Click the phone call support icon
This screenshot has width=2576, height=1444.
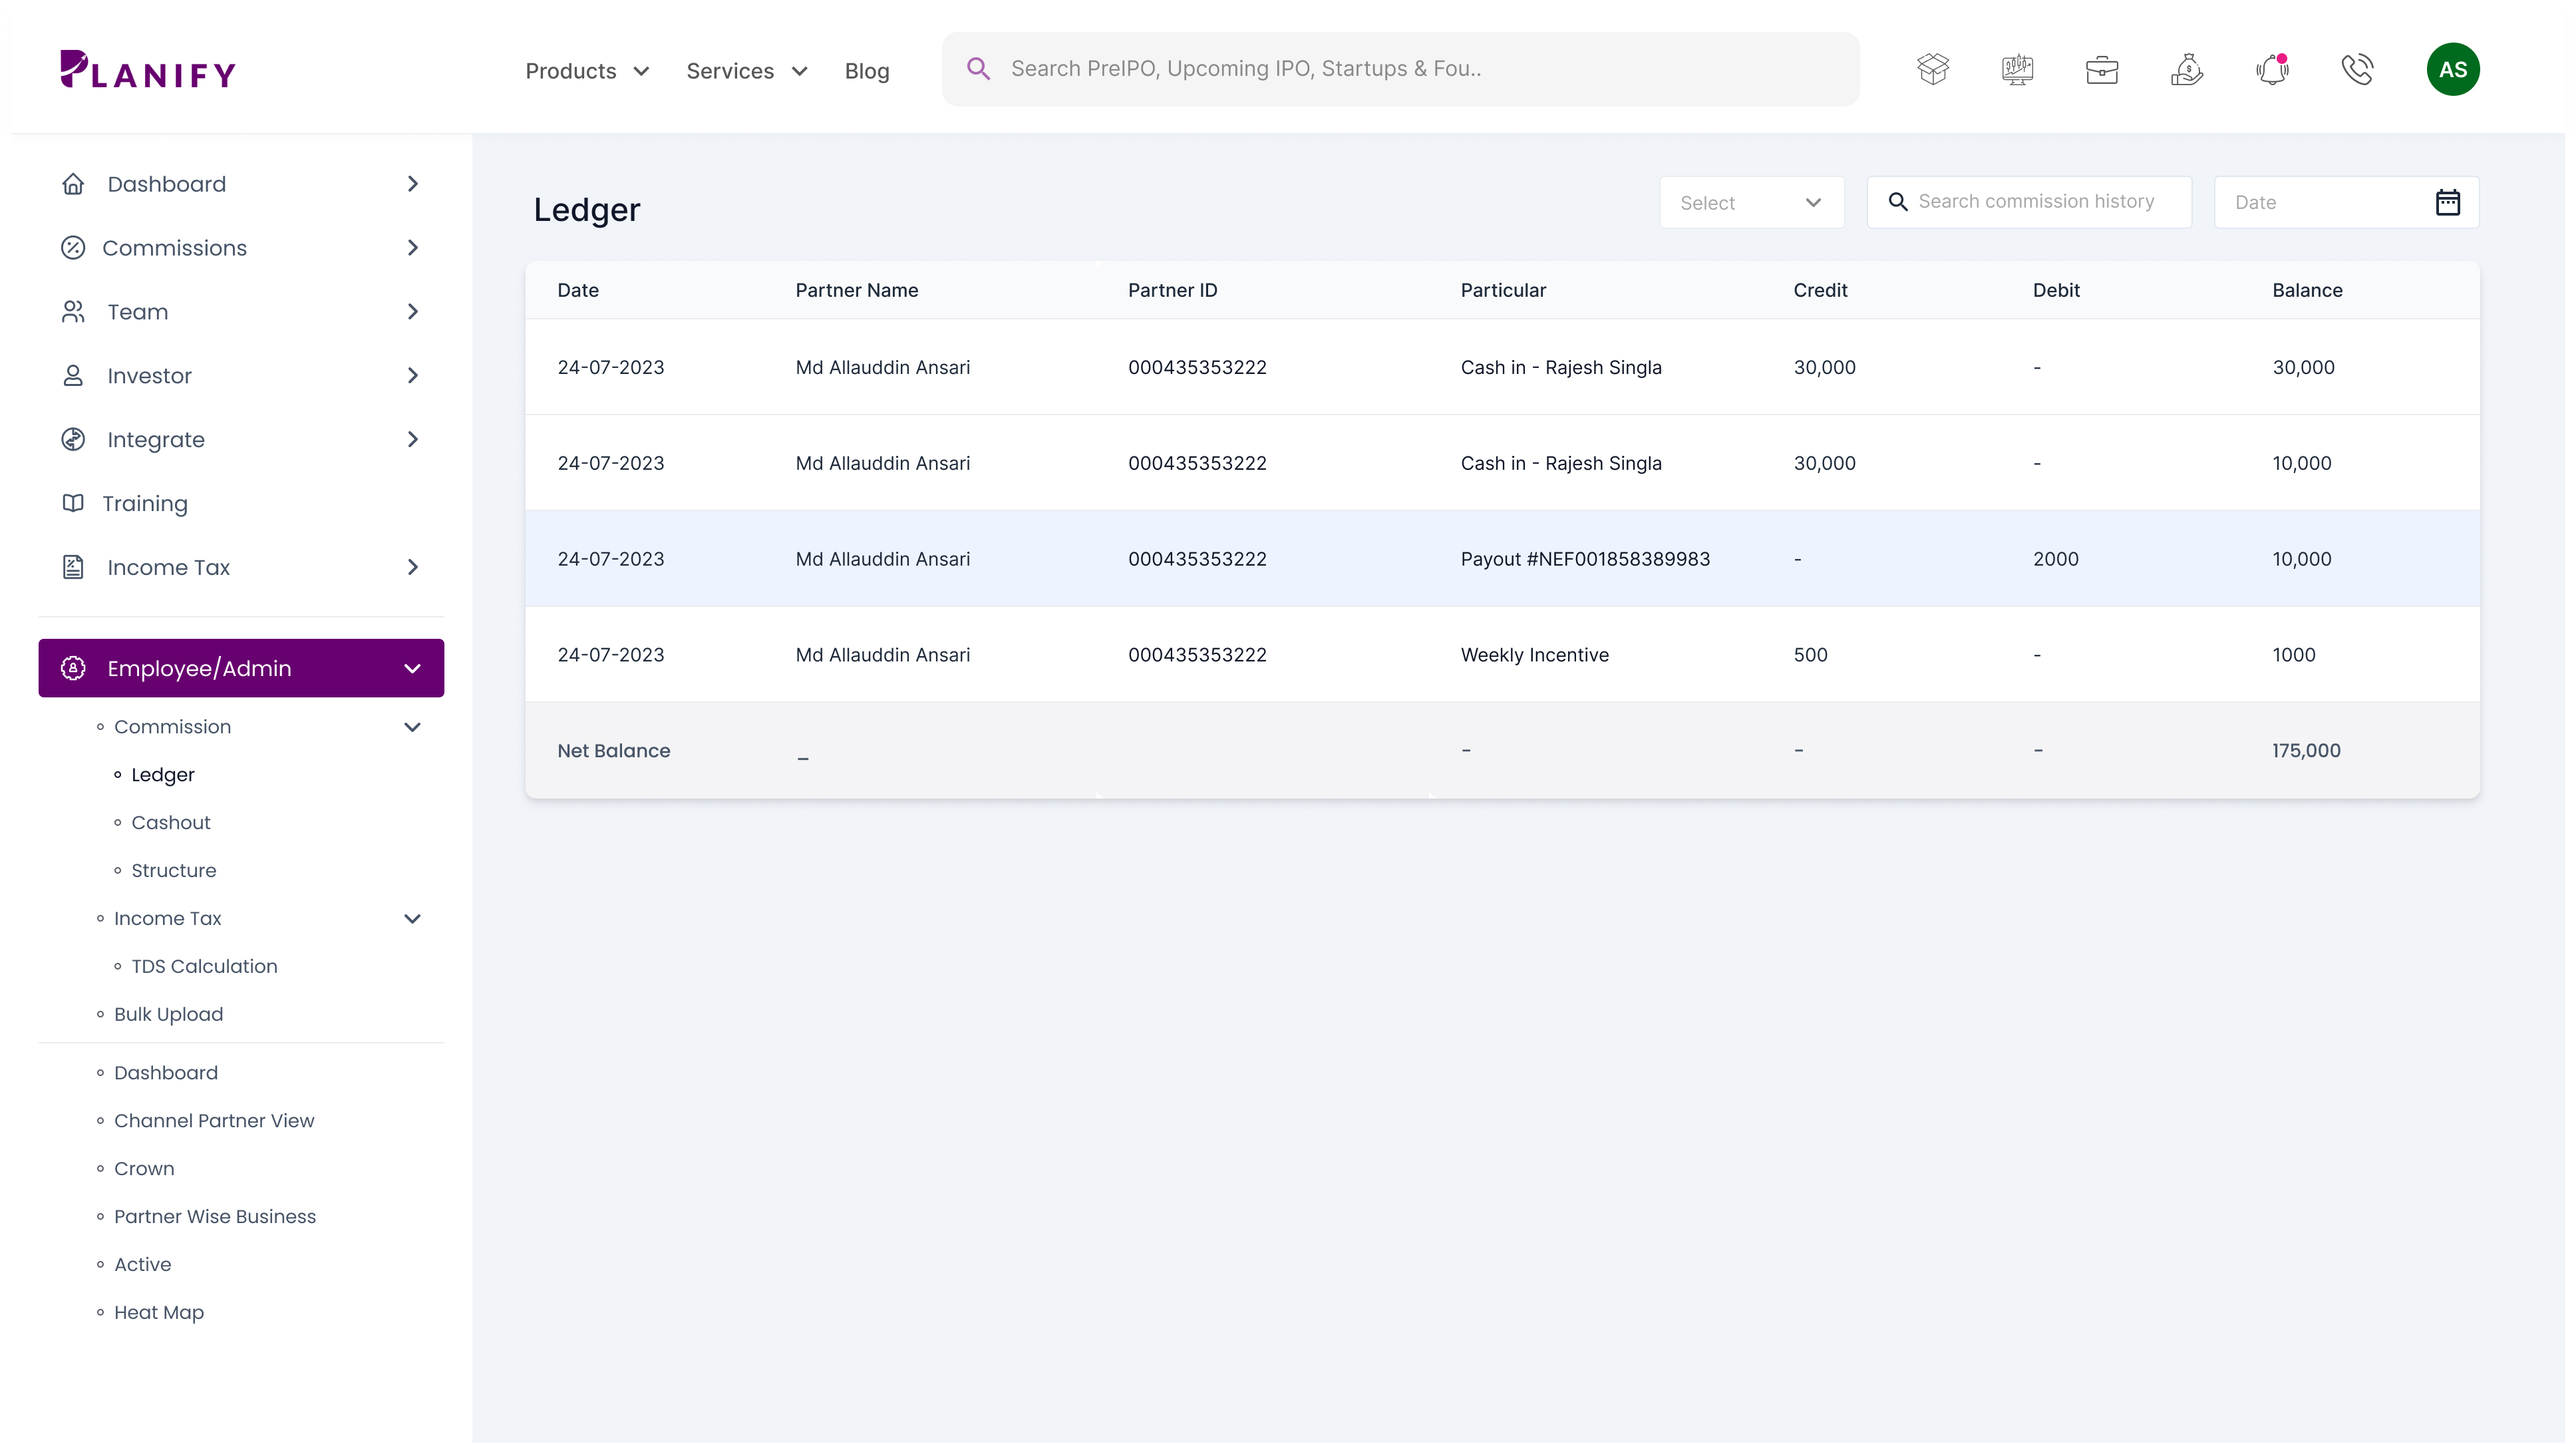2357,69
